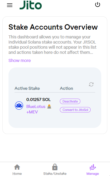Click the hacker emoji next to BlueLotus
The width and height of the screenshot is (110, 176).
click(x=49, y=106)
